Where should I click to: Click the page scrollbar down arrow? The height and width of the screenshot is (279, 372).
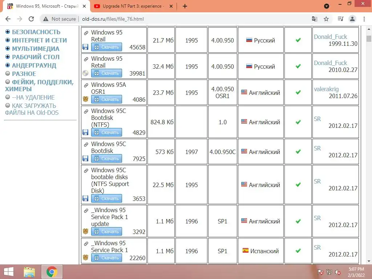point(369,262)
